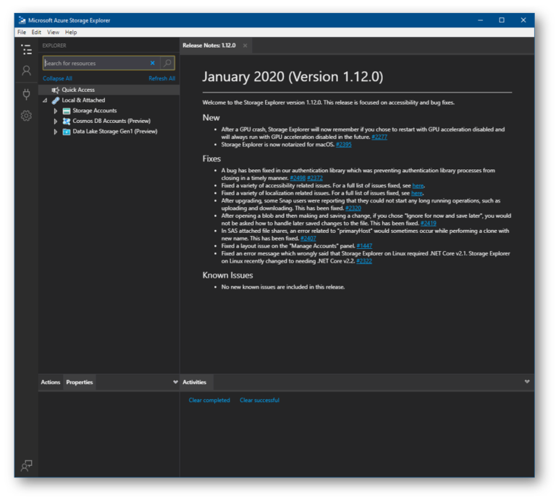Open issue link #2419

429,223
